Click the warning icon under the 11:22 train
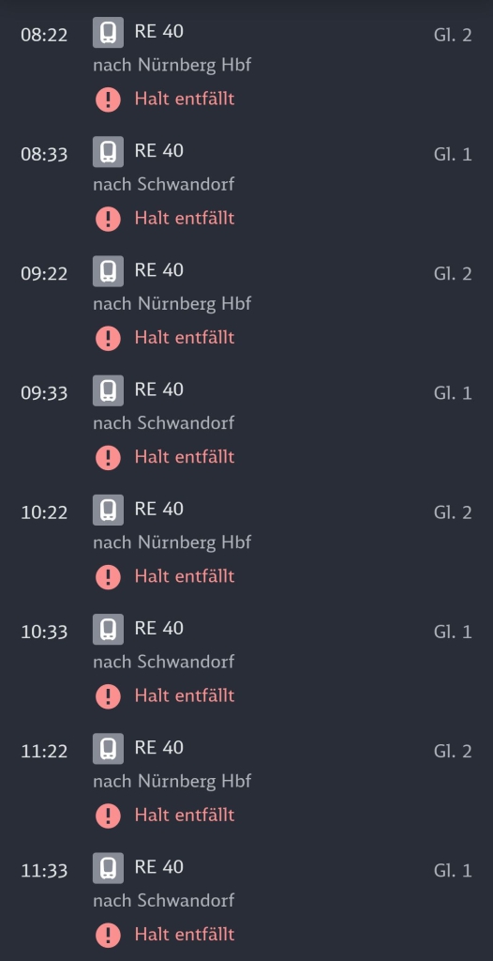 (x=108, y=816)
